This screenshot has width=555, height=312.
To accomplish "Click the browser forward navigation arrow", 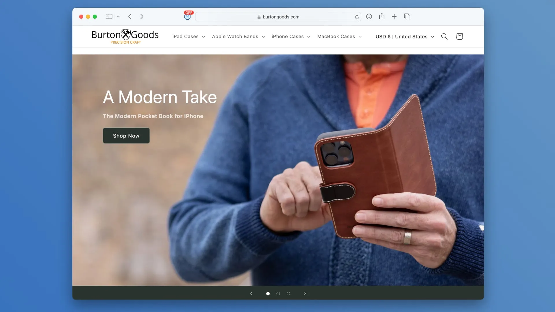I will [141, 16].
